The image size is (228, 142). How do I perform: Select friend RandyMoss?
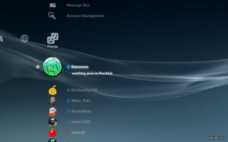(x=81, y=111)
